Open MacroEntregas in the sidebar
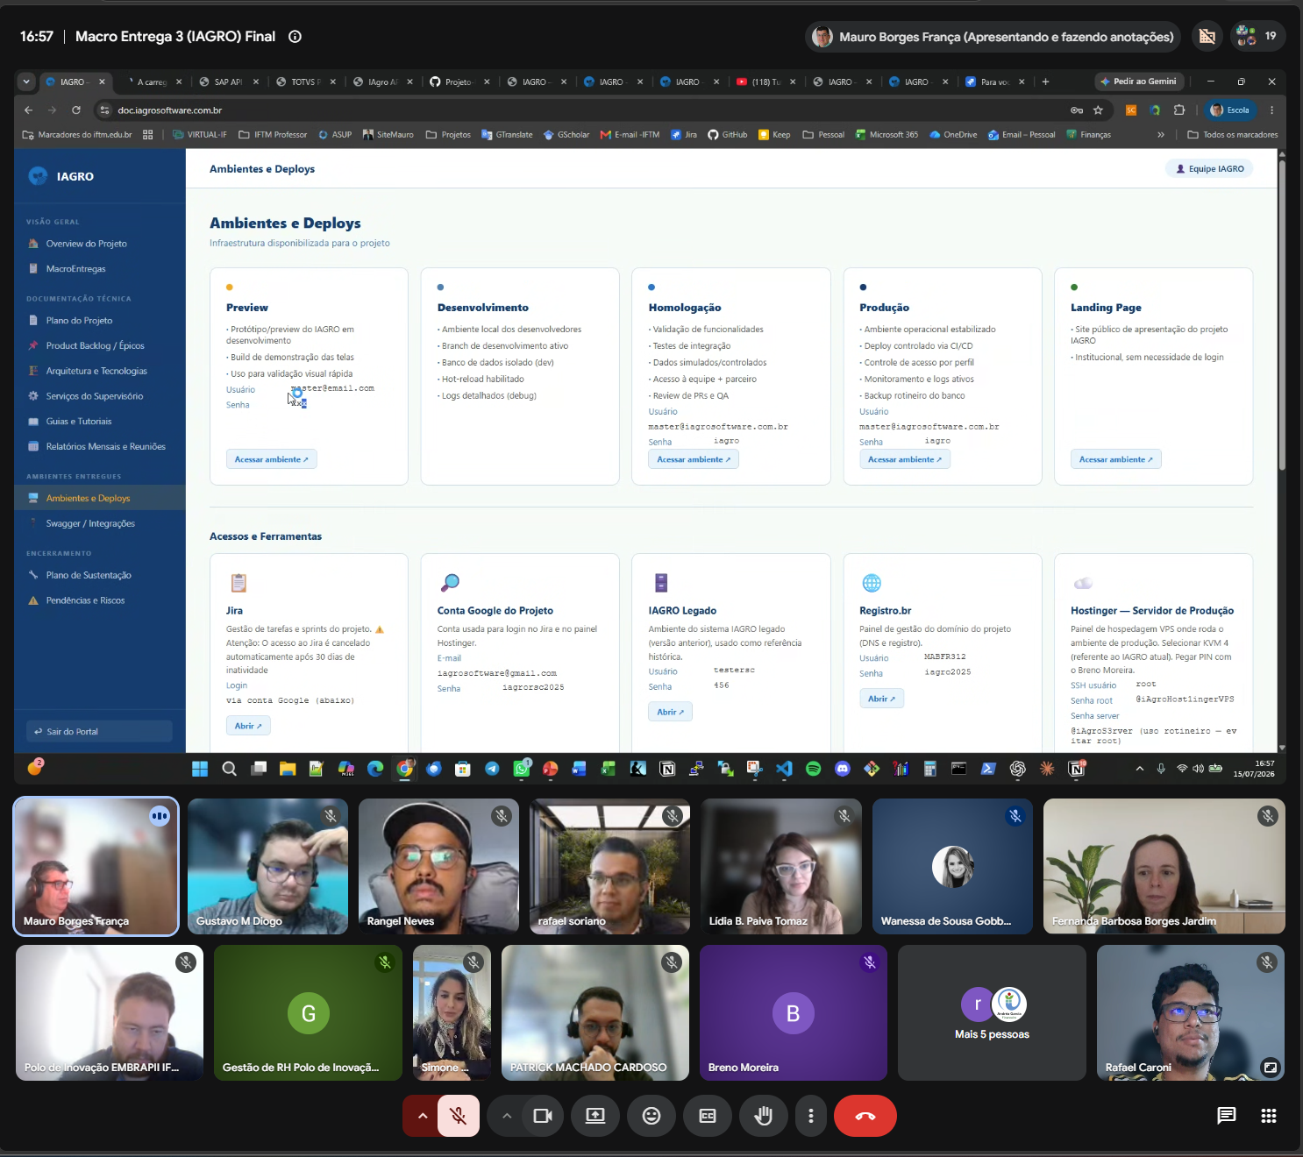The width and height of the screenshot is (1303, 1157). point(75,269)
